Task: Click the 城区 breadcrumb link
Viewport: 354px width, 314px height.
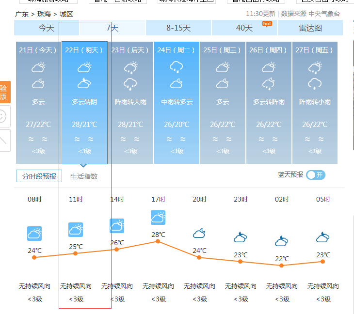Action: click(66, 14)
